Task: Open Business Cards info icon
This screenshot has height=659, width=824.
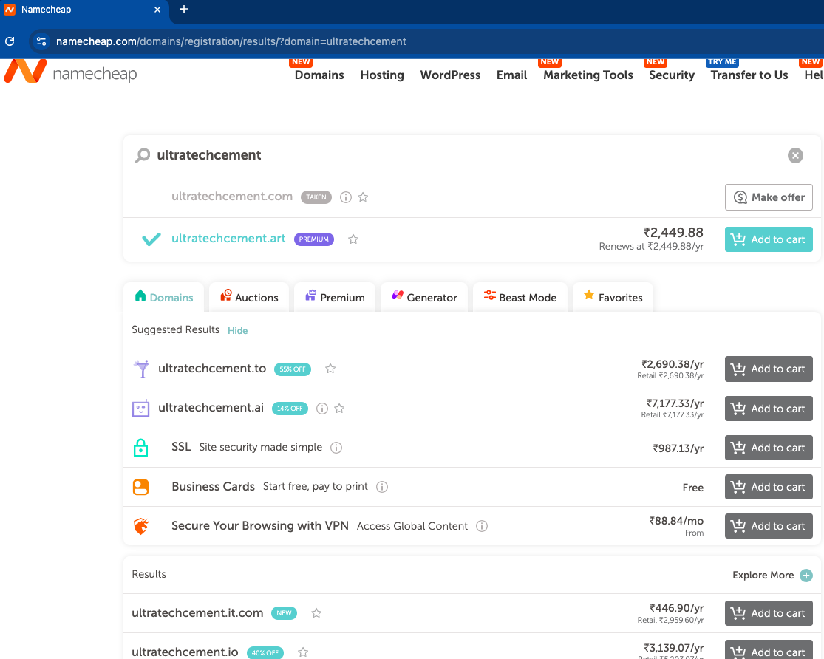Action: [x=382, y=487]
